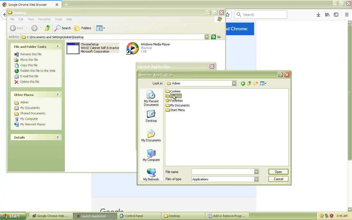Expand the Details panel
This screenshot has width=352, height=220.
click(57, 137)
